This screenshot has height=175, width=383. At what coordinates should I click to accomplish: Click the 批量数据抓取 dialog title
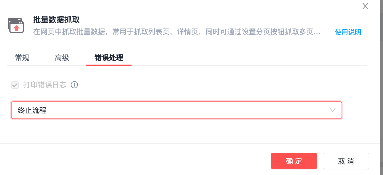(x=56, y=20)
